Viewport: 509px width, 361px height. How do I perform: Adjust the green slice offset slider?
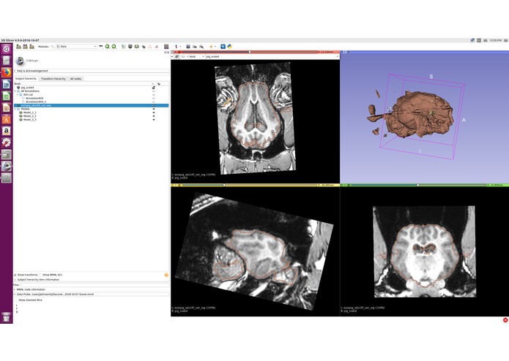[x=417, y=185]
